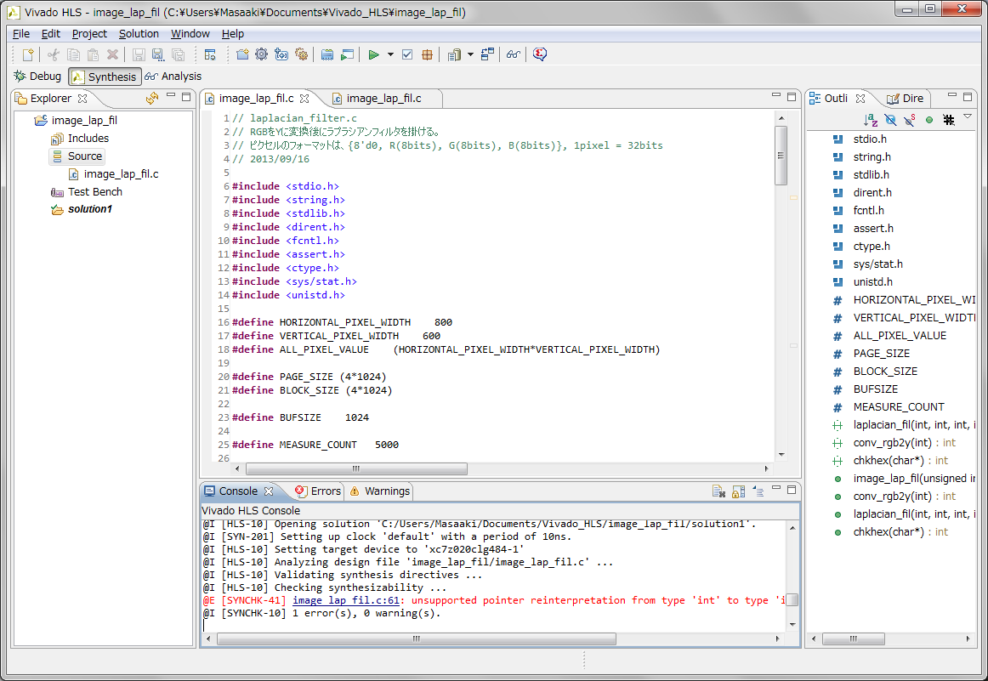Open the Outline view menu triangle
The height and width of the screenshot is (681, 988).
[968, 117]
